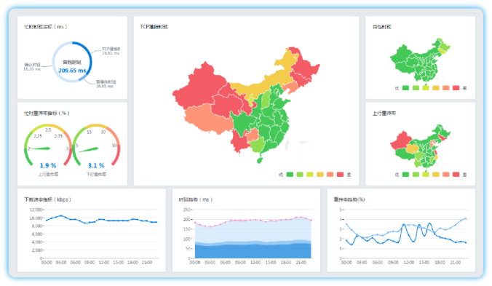
Task: Click the TCP 76.61 ms donut label
Action: tap(111, 51)
